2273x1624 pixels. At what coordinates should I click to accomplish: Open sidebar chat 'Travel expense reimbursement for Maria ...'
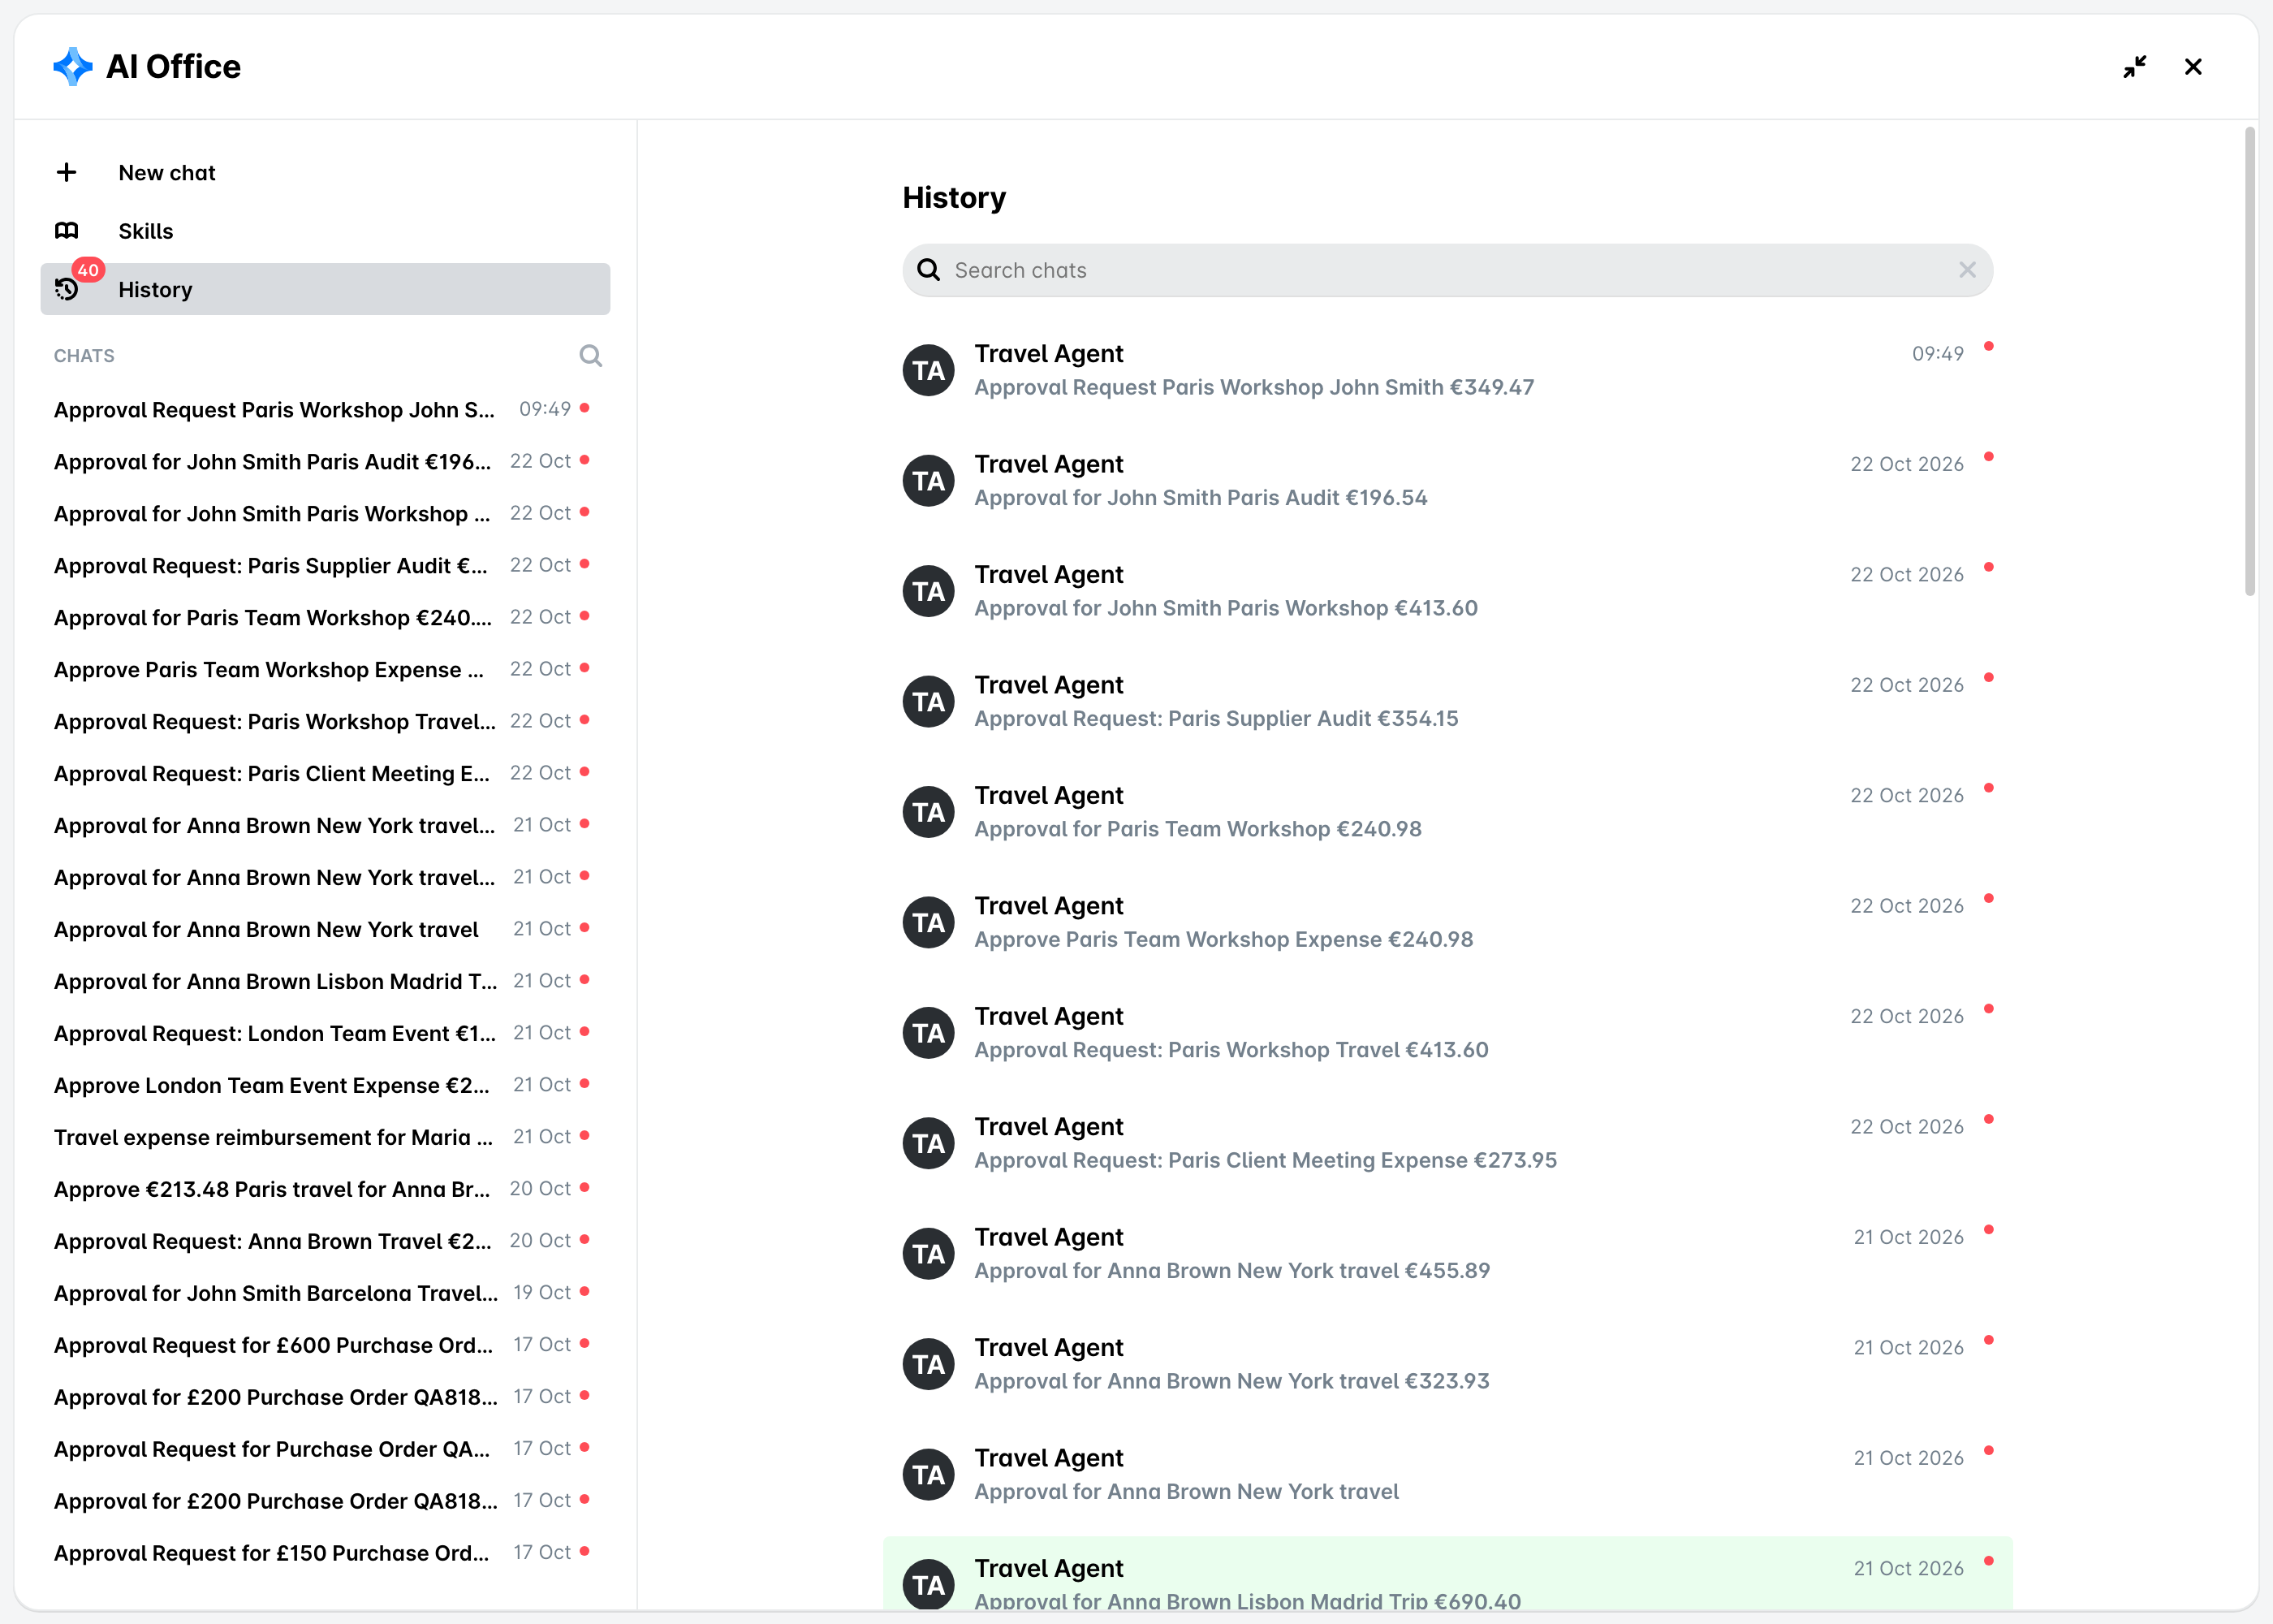click(x=324, y=1137)
